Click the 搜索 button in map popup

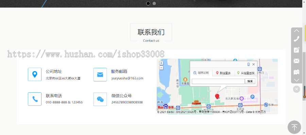point(250,81)
